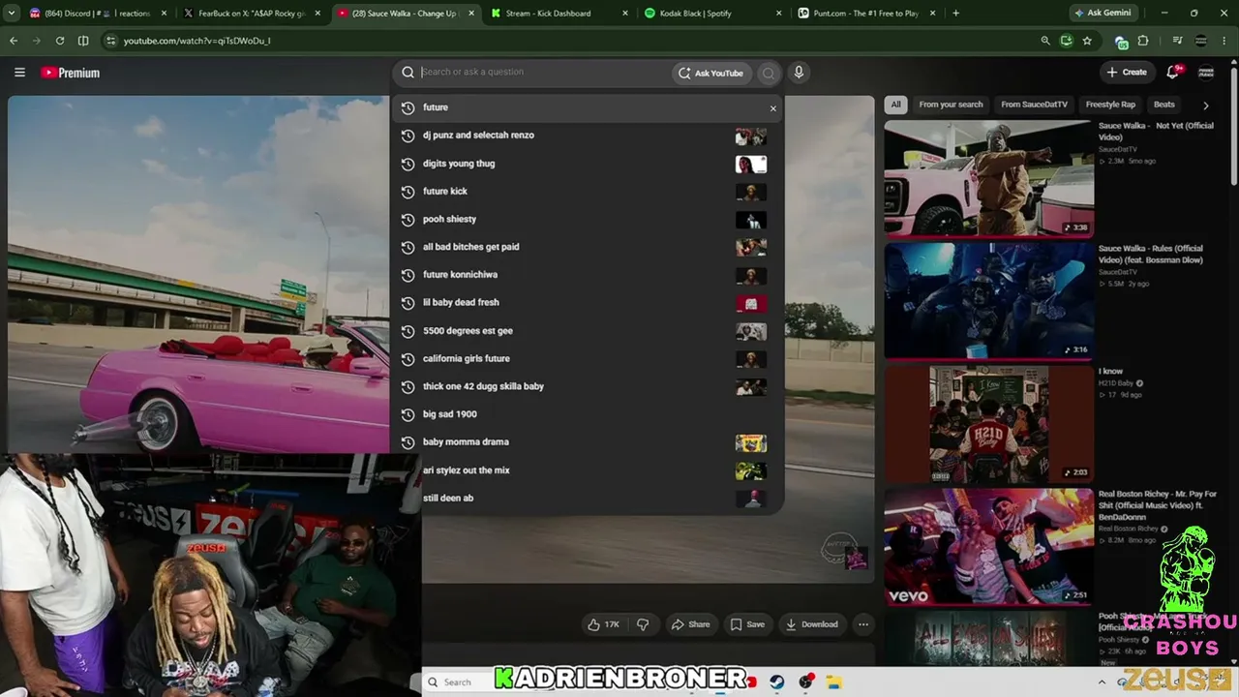The image size is (1239, 697).
Task: Save the video to a playlist
Action: [747, 624]
